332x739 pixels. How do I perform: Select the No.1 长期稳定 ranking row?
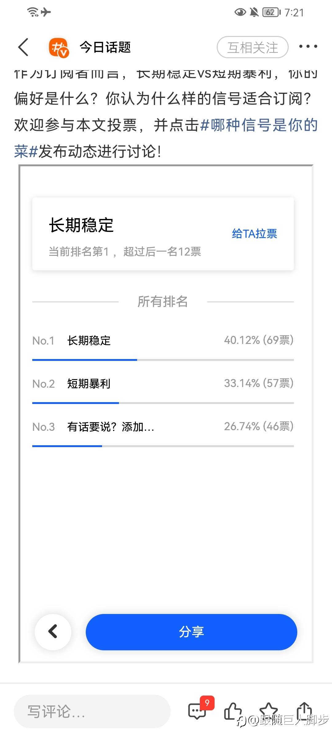coord(163,340)
